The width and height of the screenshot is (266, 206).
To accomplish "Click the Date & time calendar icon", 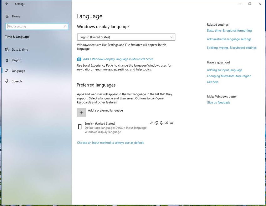I will tap(7, 49).
